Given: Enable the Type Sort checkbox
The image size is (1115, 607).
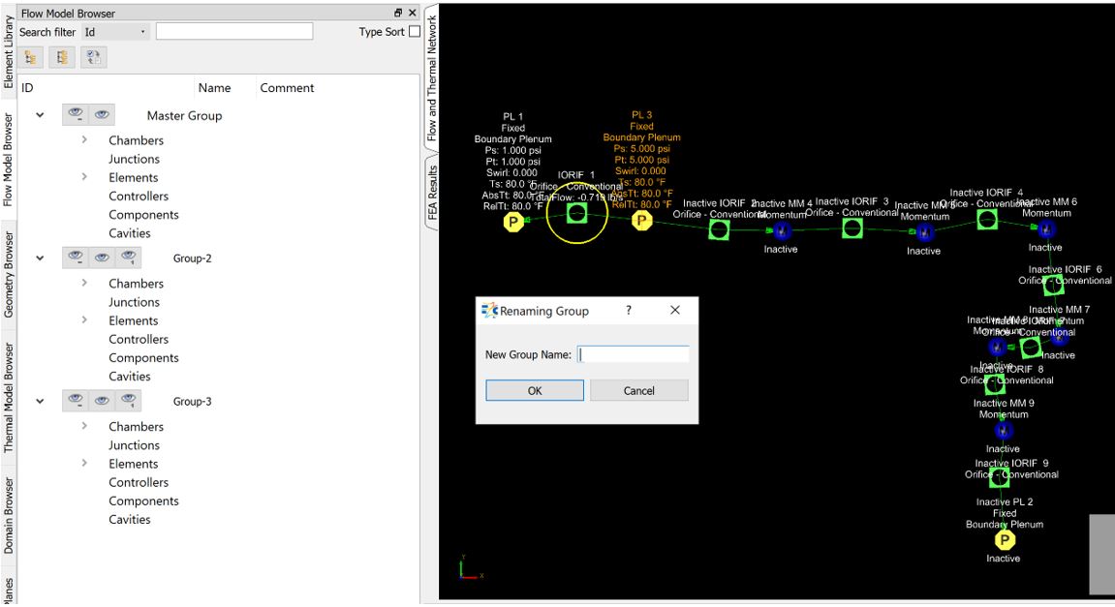Looking at the screenshot, I should click(415, 32).
